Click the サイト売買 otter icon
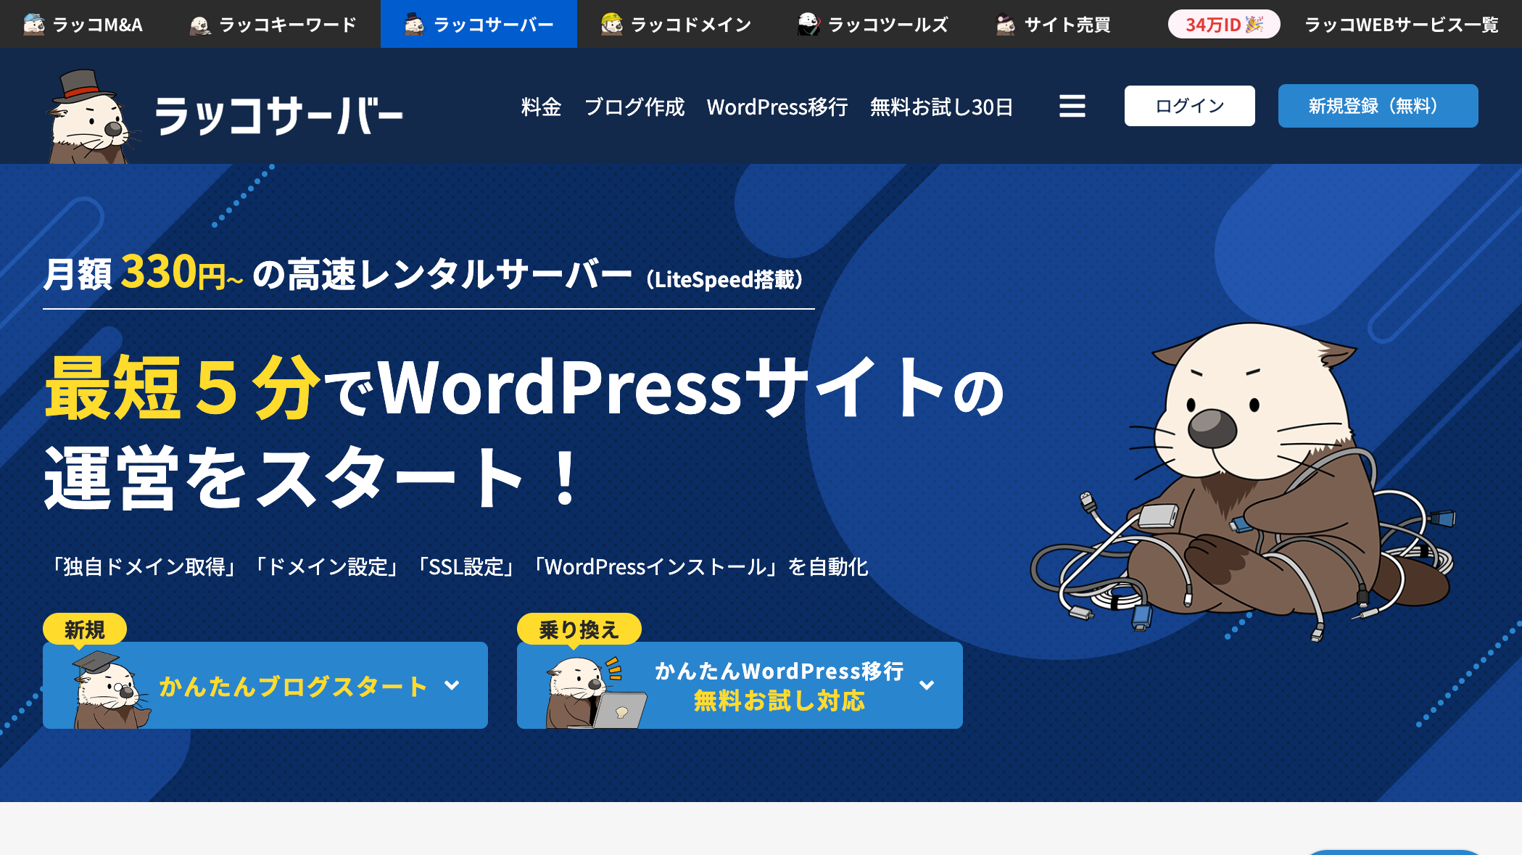This screenshot has width=1522, height=855. (1005, 25)
